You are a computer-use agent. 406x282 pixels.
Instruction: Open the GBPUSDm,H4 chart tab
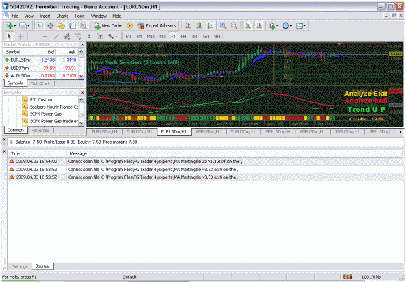(277, 131)
